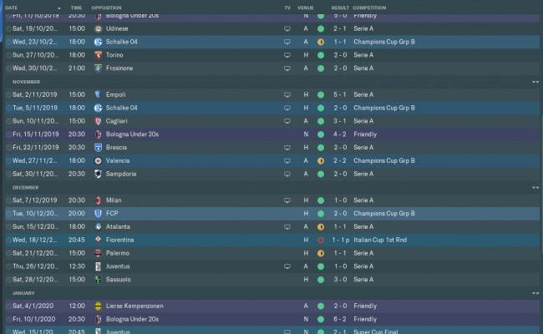Click the TV broadcast icon for Atalanta match

point(287,226)
